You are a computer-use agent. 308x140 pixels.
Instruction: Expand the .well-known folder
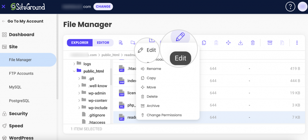point(79,86)
